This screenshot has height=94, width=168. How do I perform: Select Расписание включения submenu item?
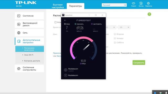pos(30,49)
